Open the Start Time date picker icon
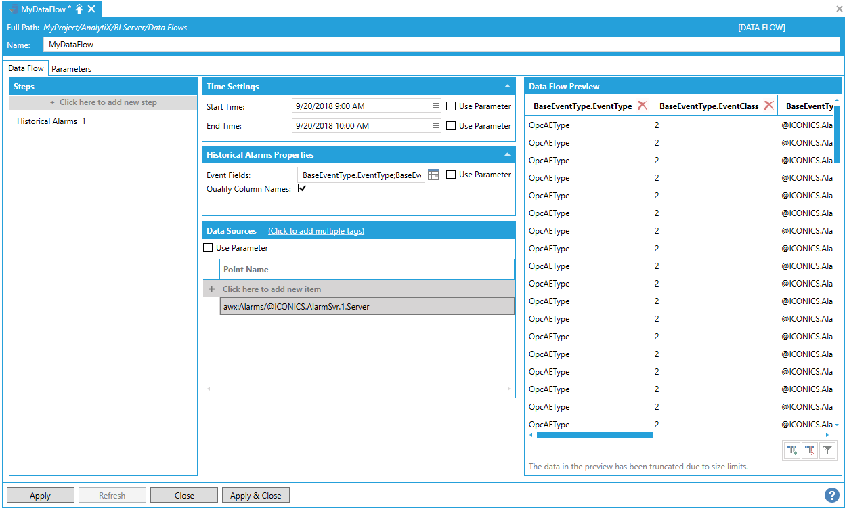This screenshot has height=508, width=847. point(436,106)
